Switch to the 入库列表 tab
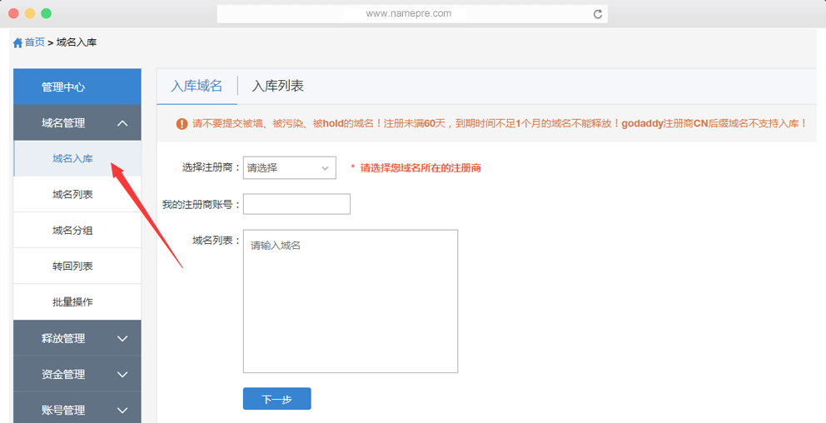The height and width of the screenshot is (423, 826). click(277, 86)
